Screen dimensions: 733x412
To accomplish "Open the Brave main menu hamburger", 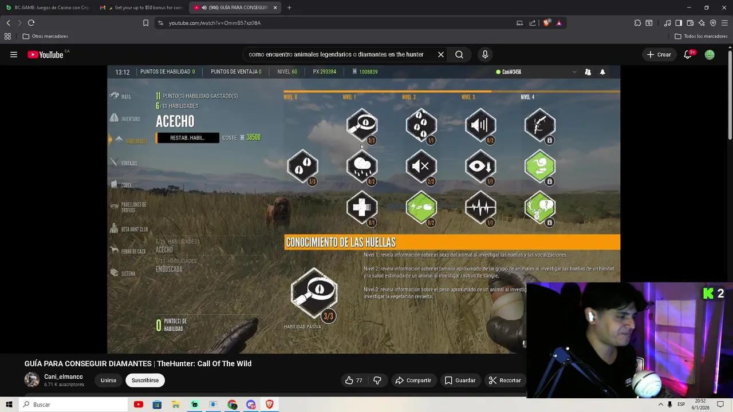I will click(724, 23).
